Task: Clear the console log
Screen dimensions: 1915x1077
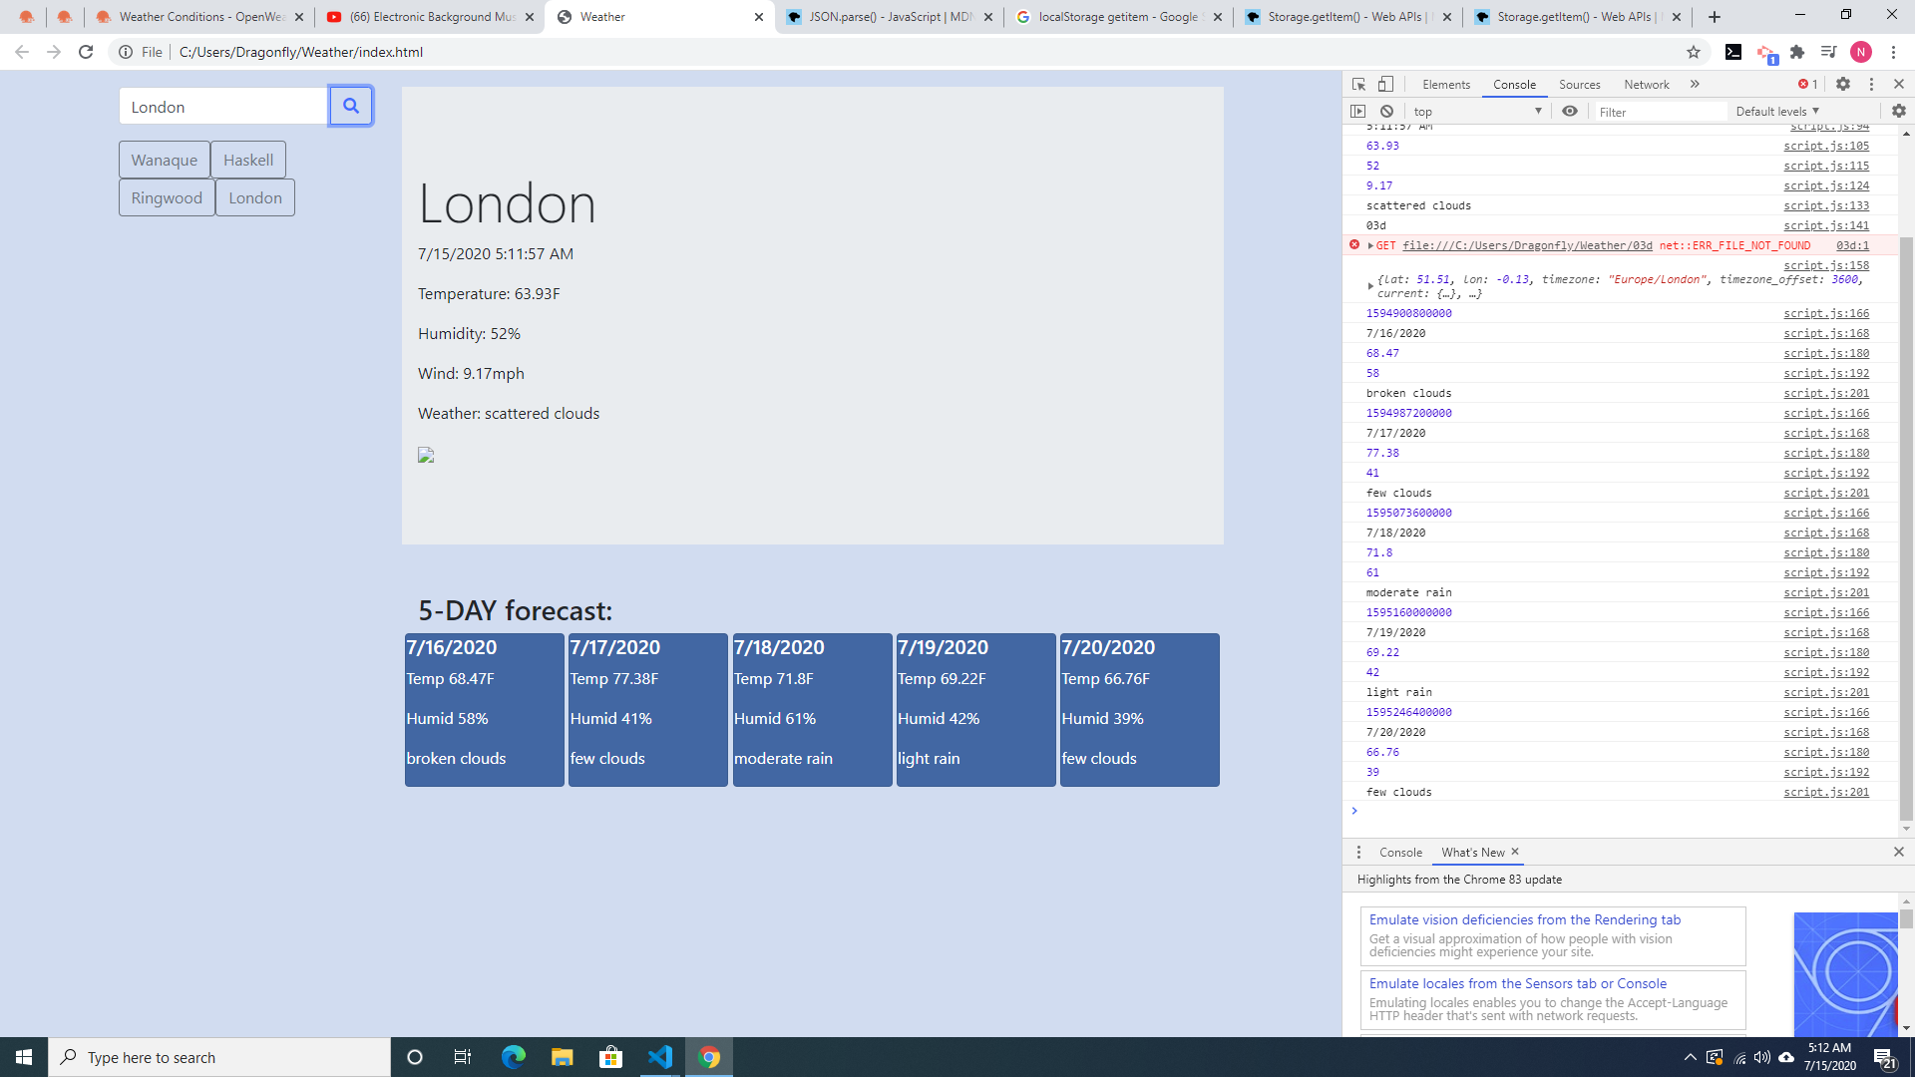Action: 1386,112
